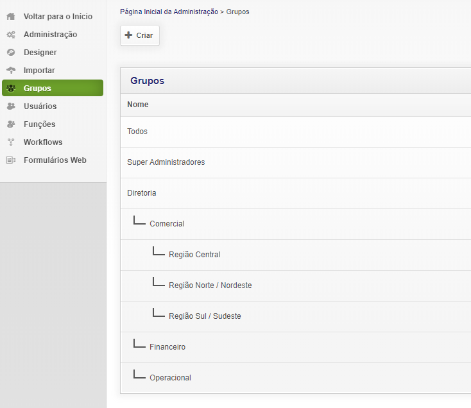Click the gears icon next to Administração

pyautogui.click(x=11, y=35)
